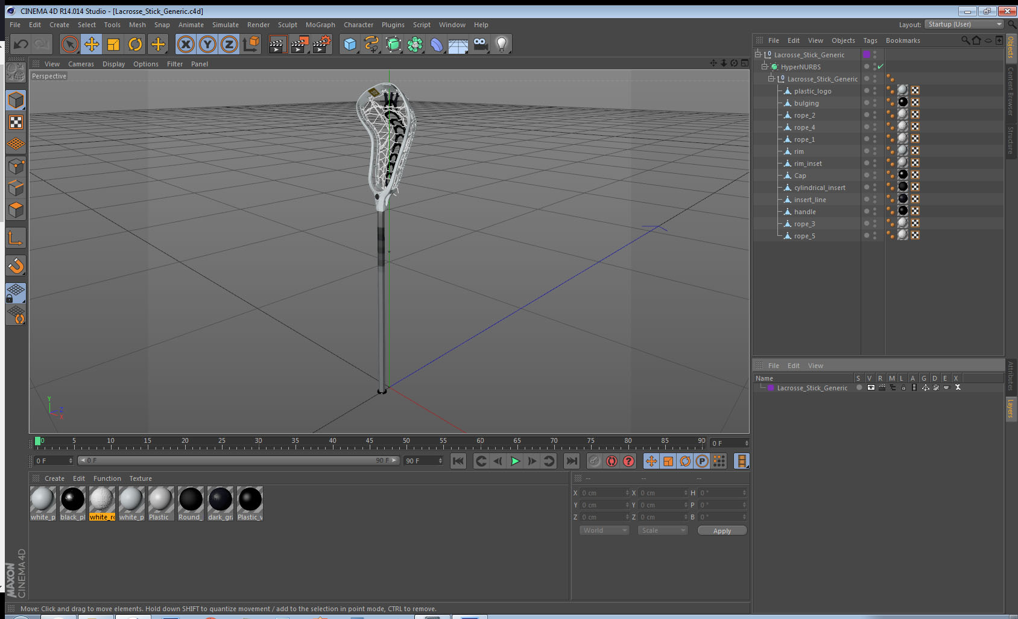Activate the Move tool in toolbar
Image resolution: width=1018 pixels, height=619 pixels.
pos(92,44)
